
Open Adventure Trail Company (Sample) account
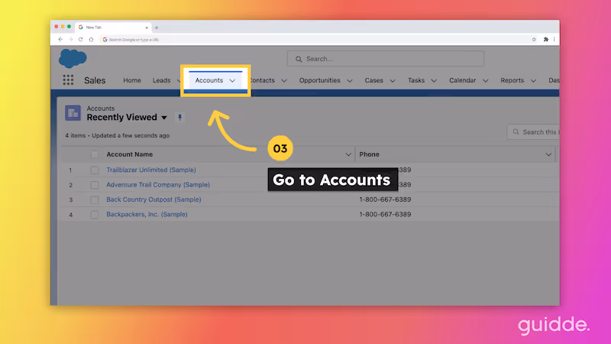pos(158,185)
